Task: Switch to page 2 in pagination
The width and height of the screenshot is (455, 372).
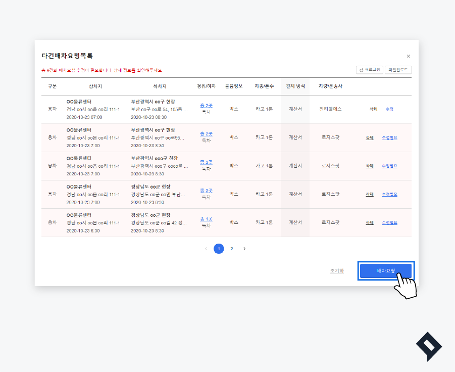Action: [x=232, y=249]
